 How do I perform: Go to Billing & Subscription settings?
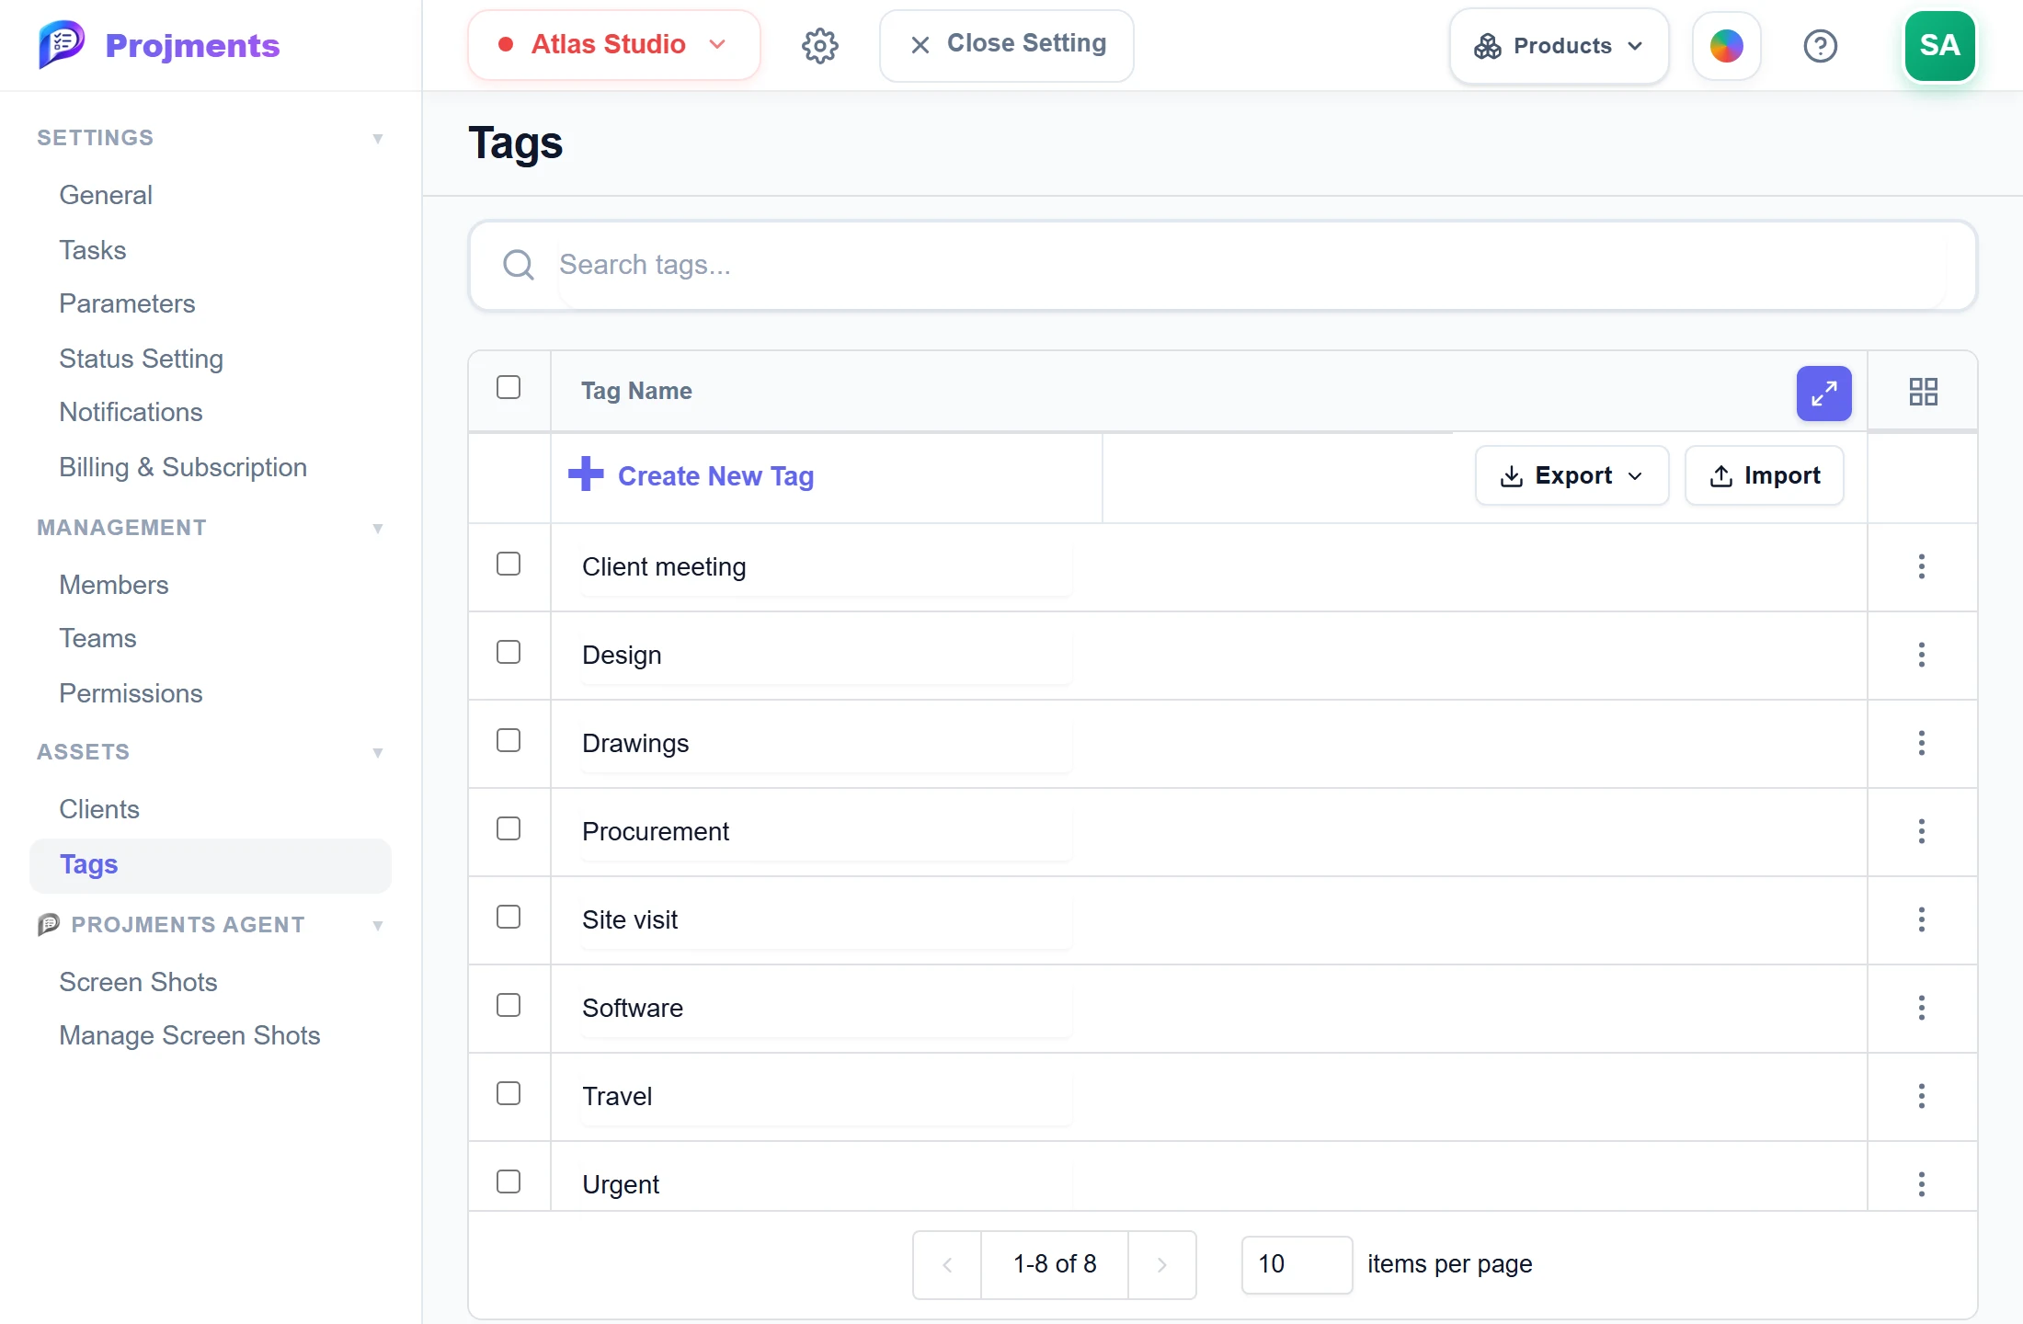183,467
